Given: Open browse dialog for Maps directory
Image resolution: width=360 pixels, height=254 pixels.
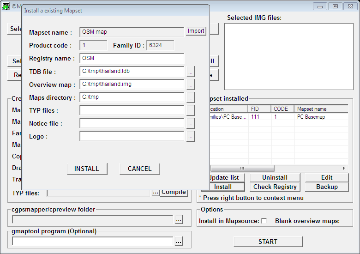Looking at the screenshot, I should (x=190, y=97).
